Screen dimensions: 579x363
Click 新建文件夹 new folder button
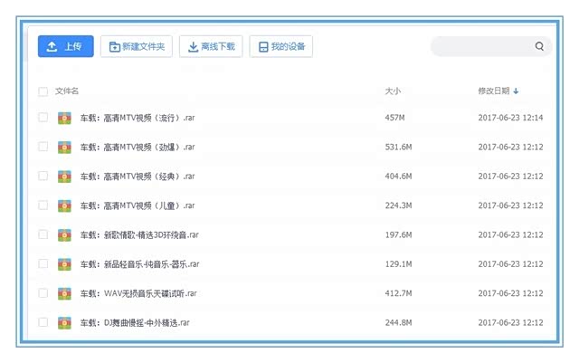[x=136, y=46]
